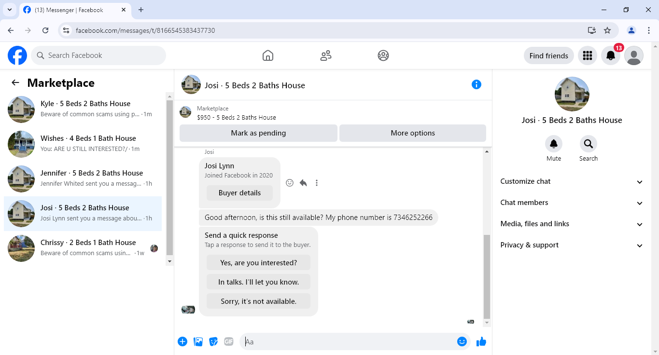Click the install app icon in address bar
The height and width of the screenshot is (355, 659).
click(592, 30)
